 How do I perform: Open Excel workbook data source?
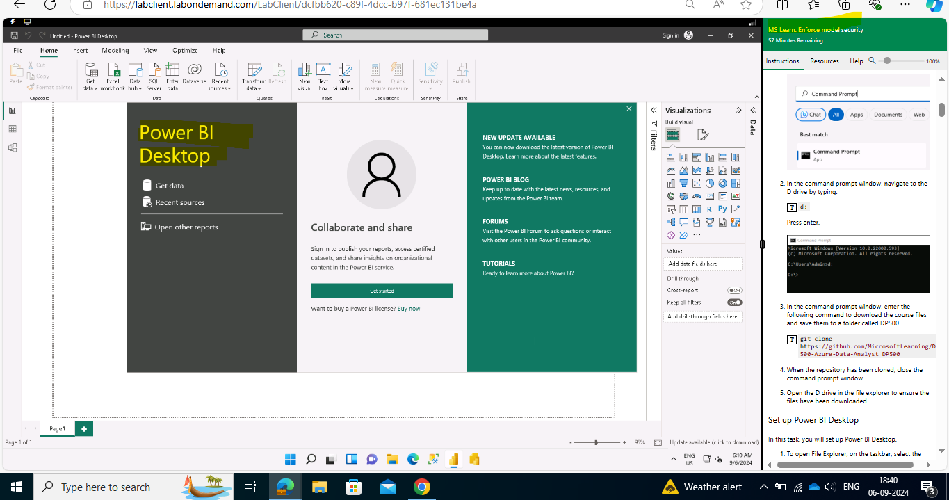[x=113, y=76]
